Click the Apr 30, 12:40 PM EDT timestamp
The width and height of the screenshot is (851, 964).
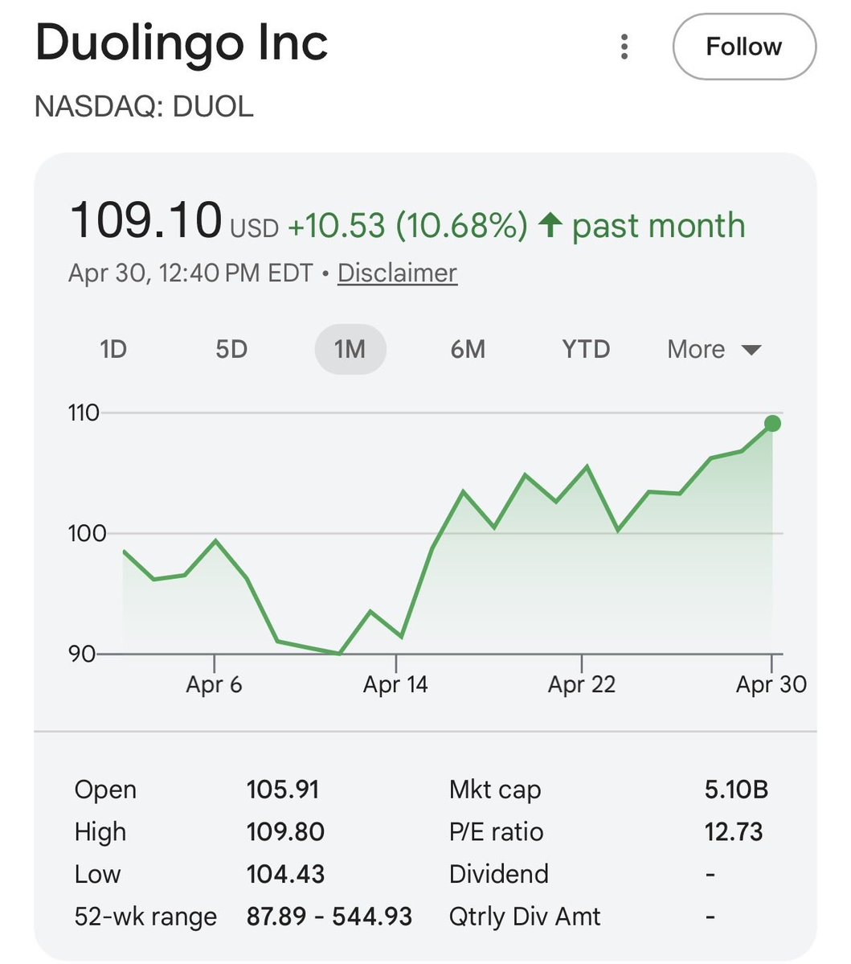[190, 273]
